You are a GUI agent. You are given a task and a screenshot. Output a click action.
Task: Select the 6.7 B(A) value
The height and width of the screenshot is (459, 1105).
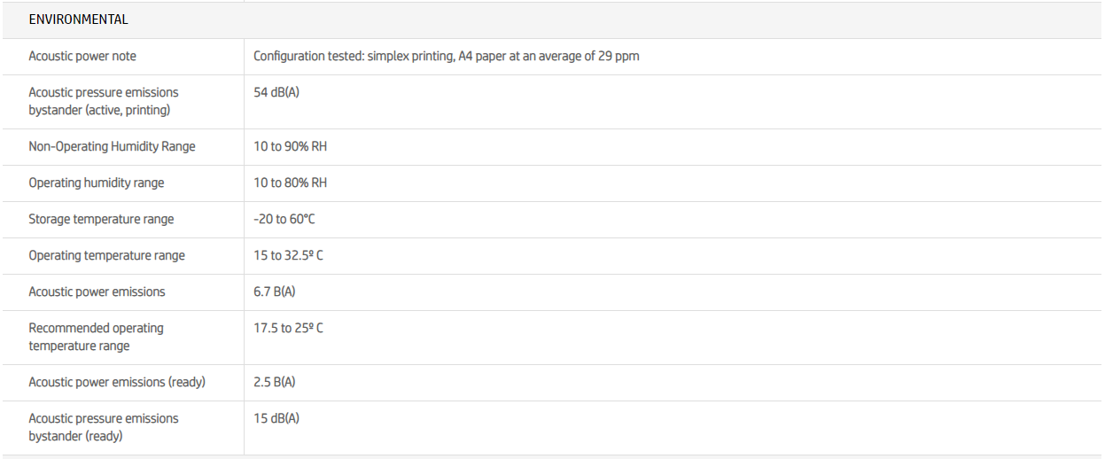[x=274, y=292]
